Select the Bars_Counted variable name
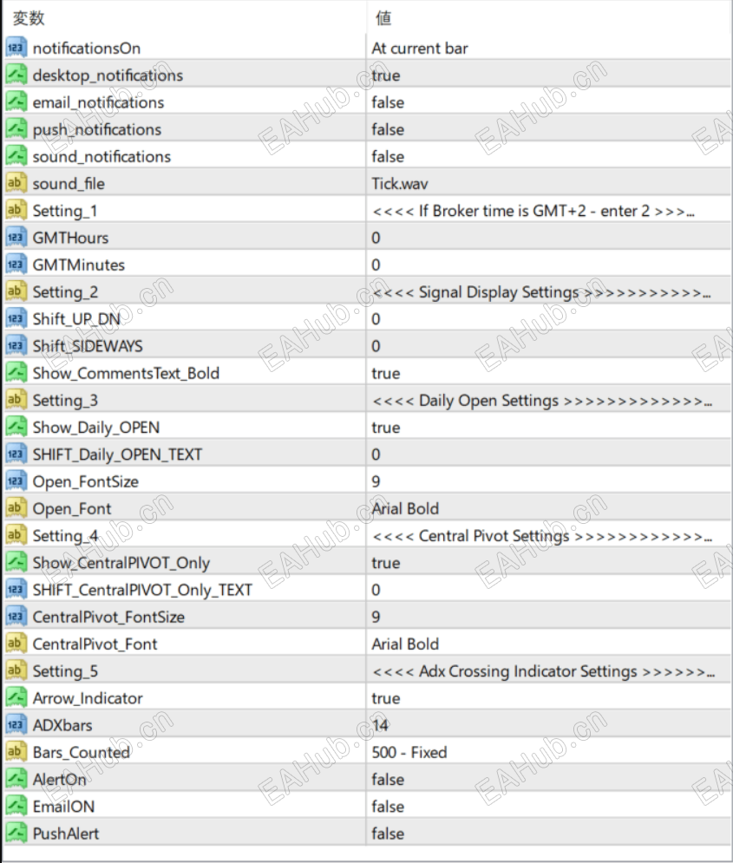Image resolution: width=733 pixels, height=863 pixels. click(x=81, y=752)
